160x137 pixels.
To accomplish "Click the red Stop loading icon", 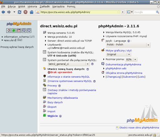I will [x=25, y=12].
